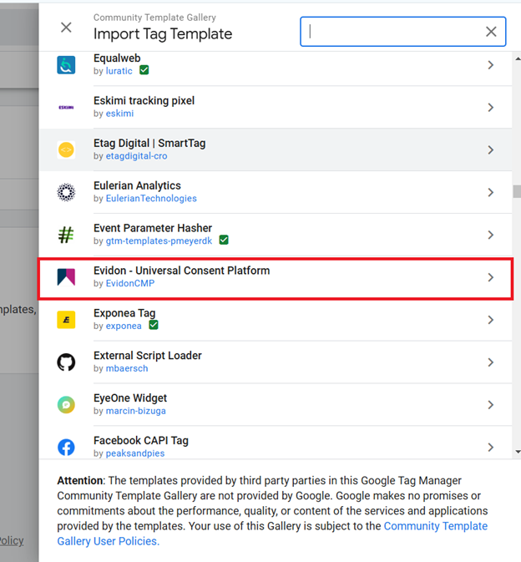Select Evidon - Universal Consent Platform title

pyautogui.click(x=182, y=271)
